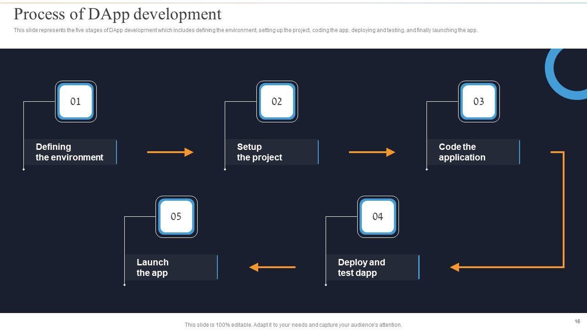Select the 'Deploy and test dapp' label
The image size is (587, 330).
click(x=373, y=268)
